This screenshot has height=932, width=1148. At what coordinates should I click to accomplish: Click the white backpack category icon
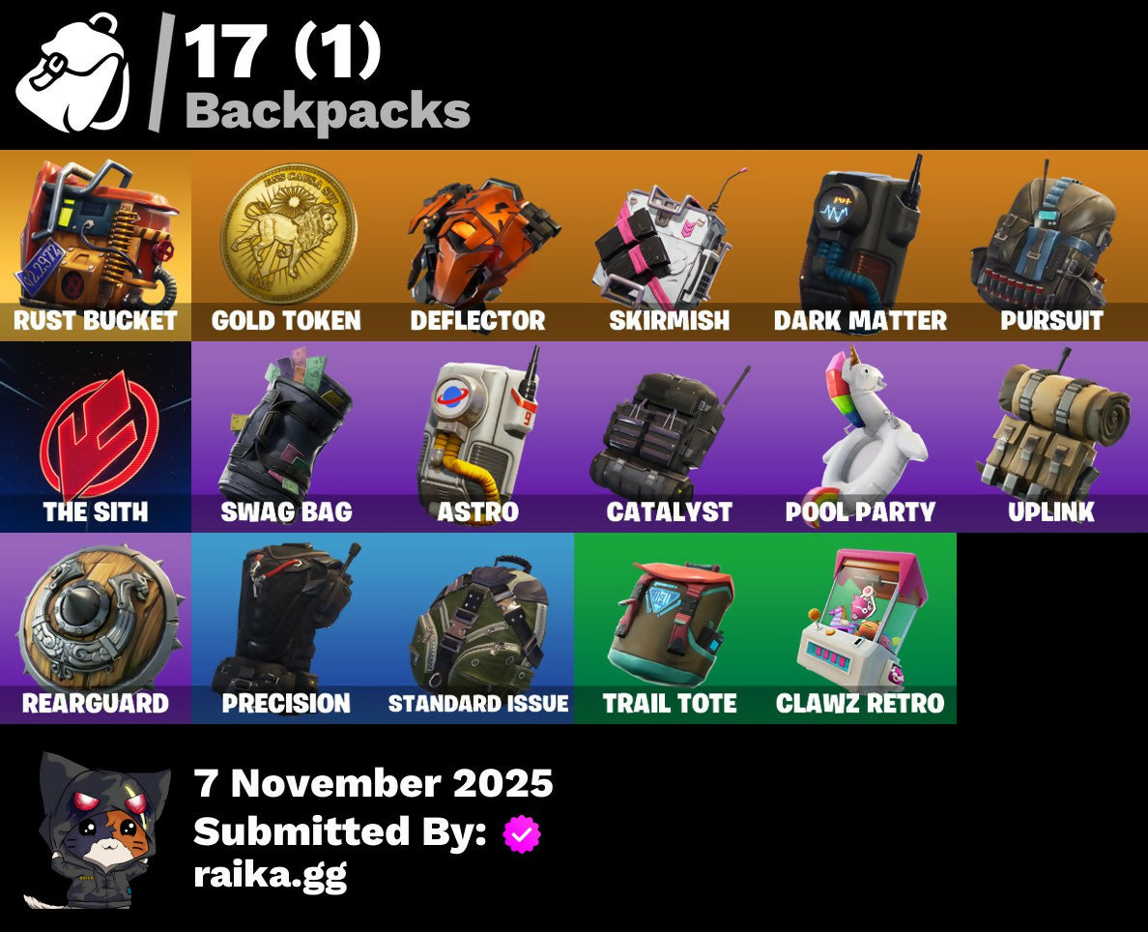tap(72, 73)
